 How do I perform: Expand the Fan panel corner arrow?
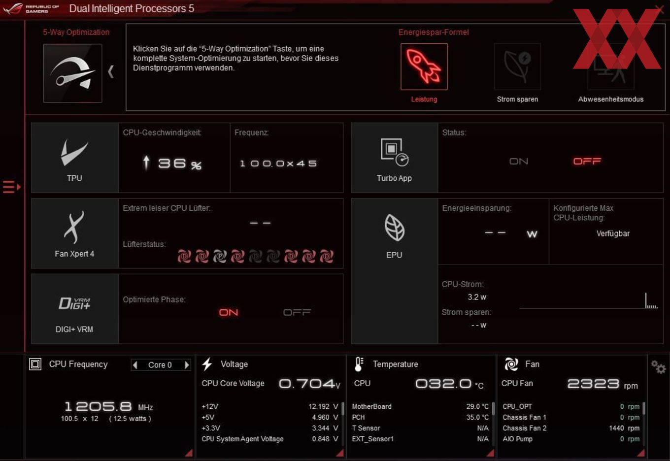[640, 453]
